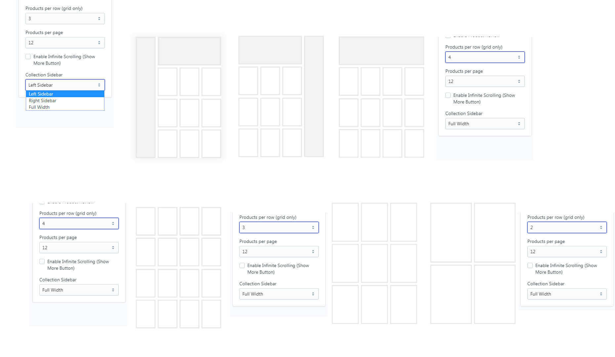Click the left-sidebar layout preview thumbnail
Image resolution: width=615 pixels, height=357 pixels.
(178, 97)
